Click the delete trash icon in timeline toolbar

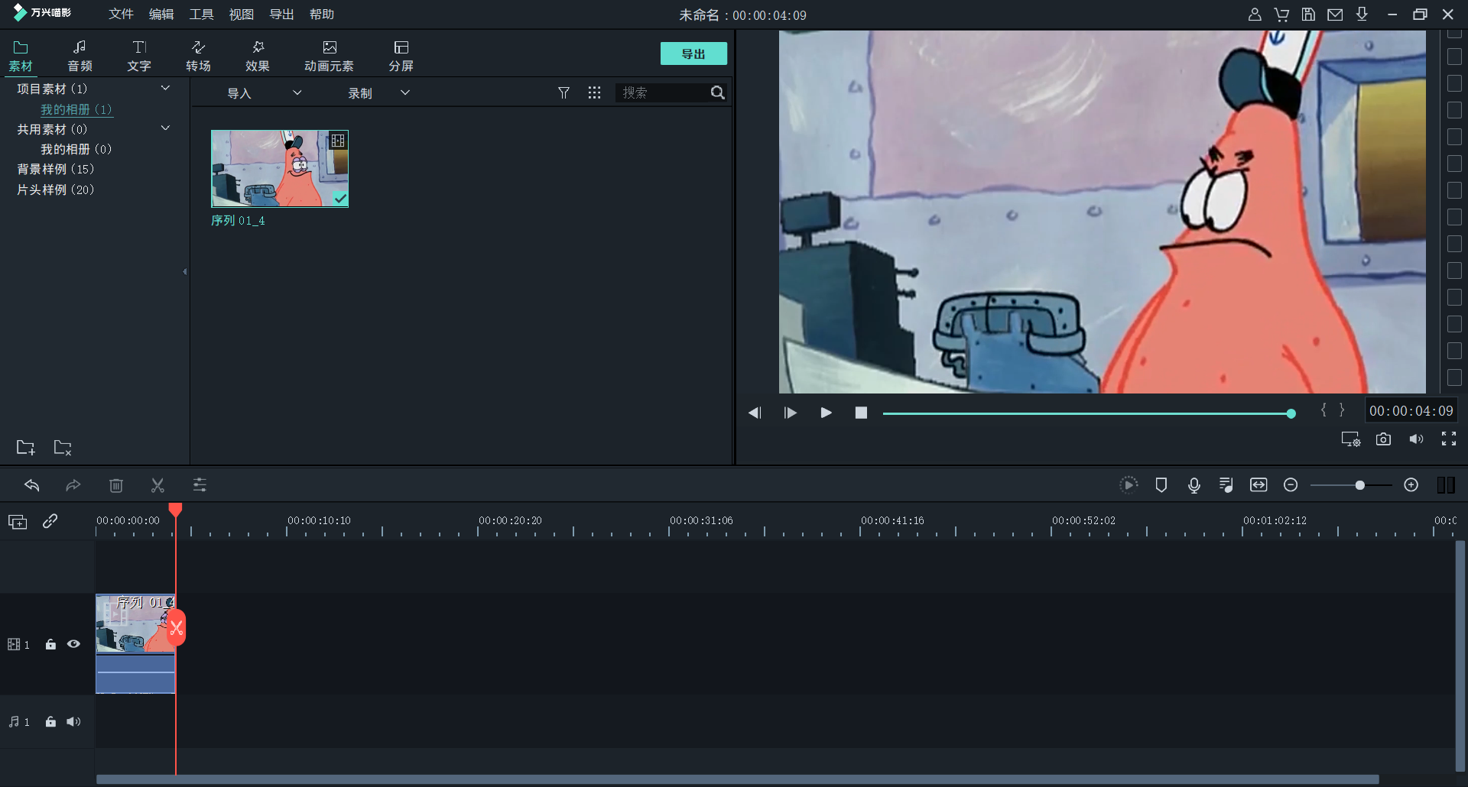point(116,485)
